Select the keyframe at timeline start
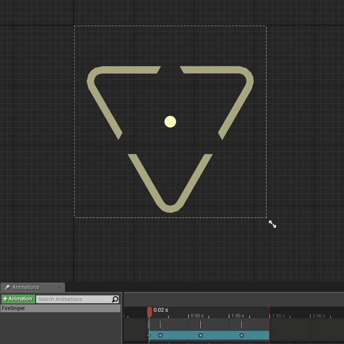The image size is (344, 344). coord(148,335)
